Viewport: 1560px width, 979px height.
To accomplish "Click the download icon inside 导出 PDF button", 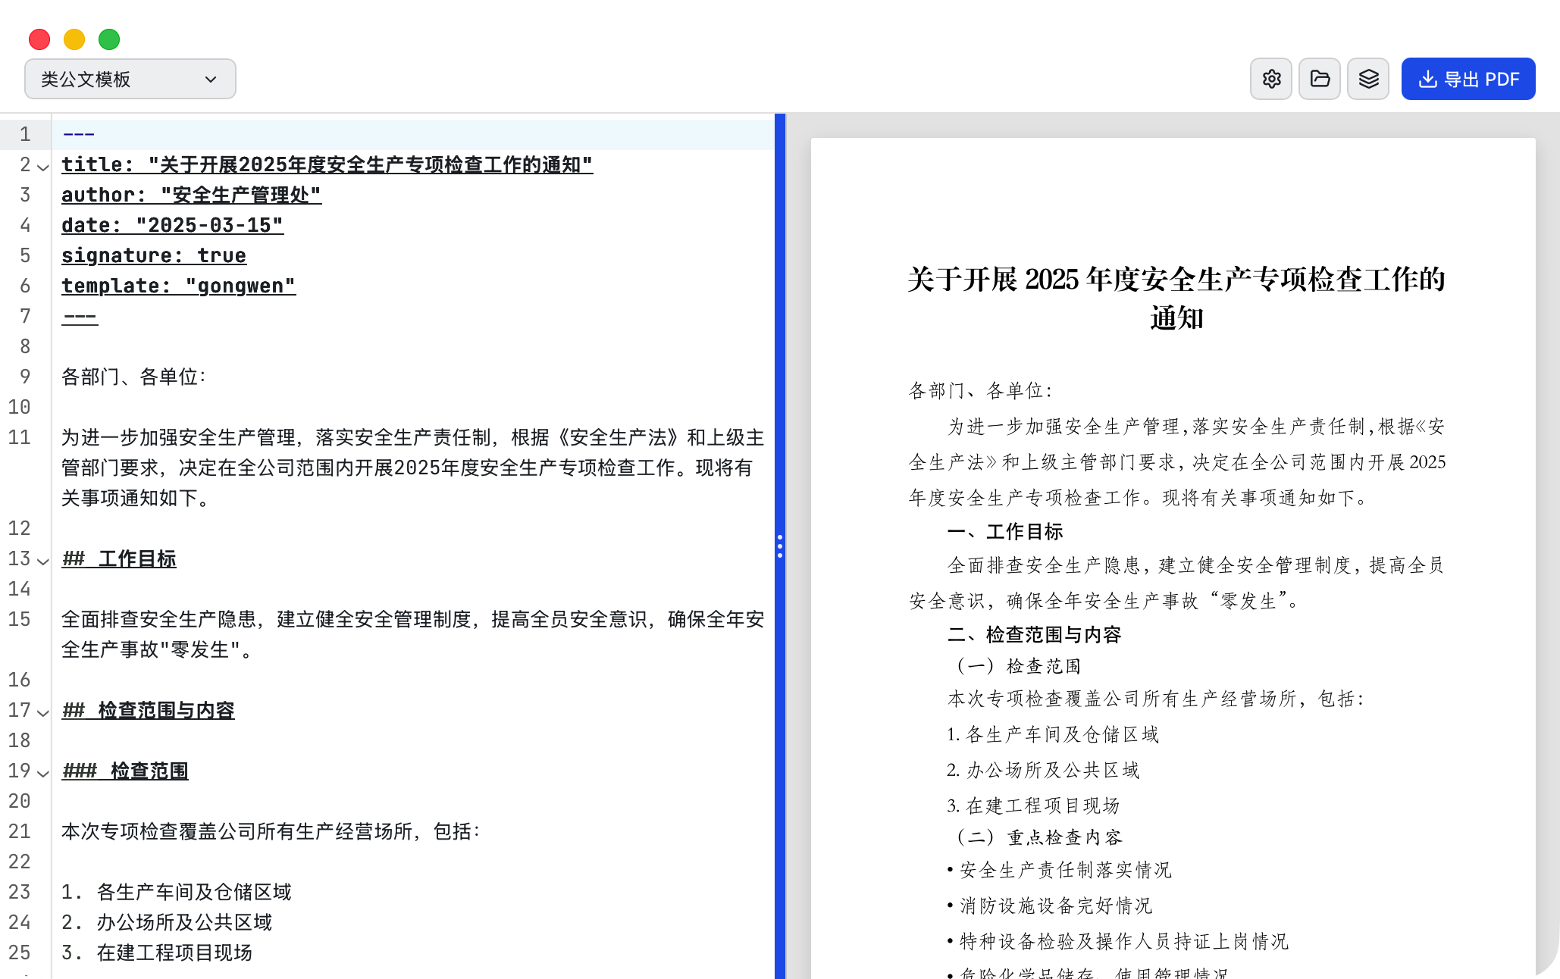I will (1428, 79).
